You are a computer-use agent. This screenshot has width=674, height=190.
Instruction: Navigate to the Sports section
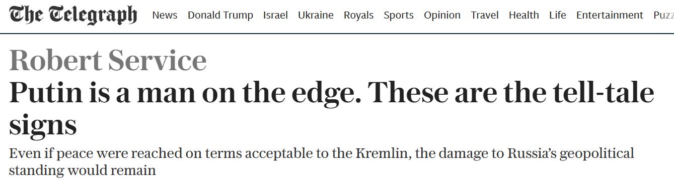pyautogui.click(x=399, y=15)
